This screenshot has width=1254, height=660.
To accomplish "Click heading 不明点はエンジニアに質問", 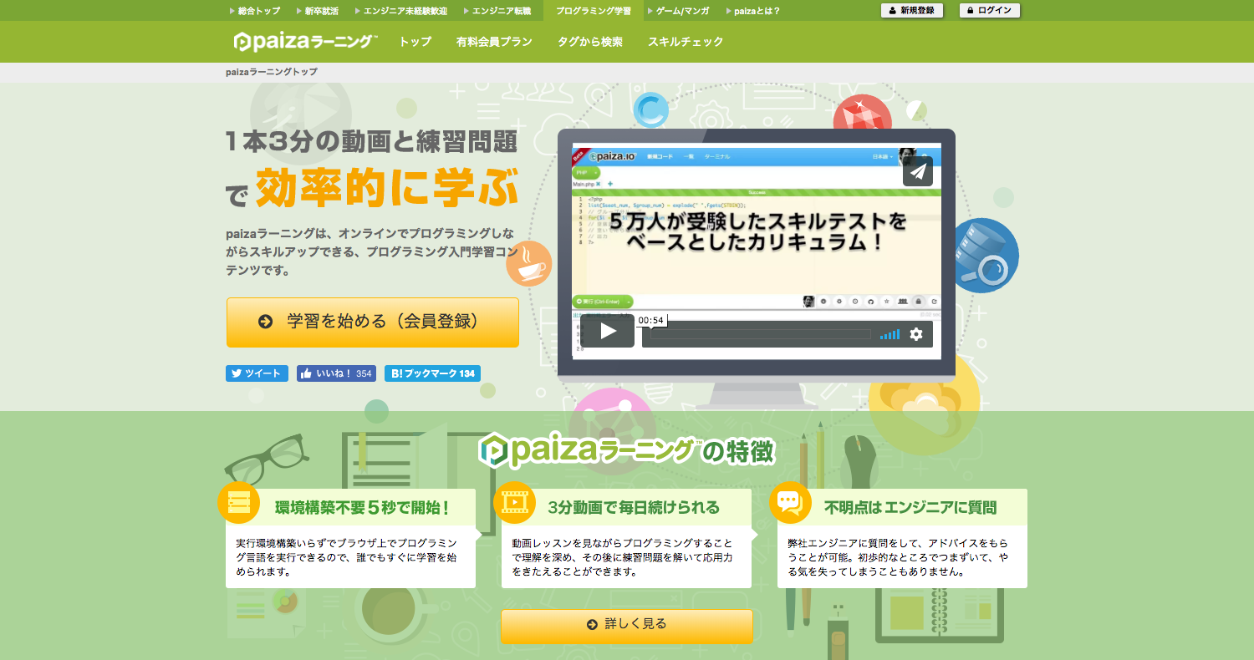I will (x=910, y=507).
